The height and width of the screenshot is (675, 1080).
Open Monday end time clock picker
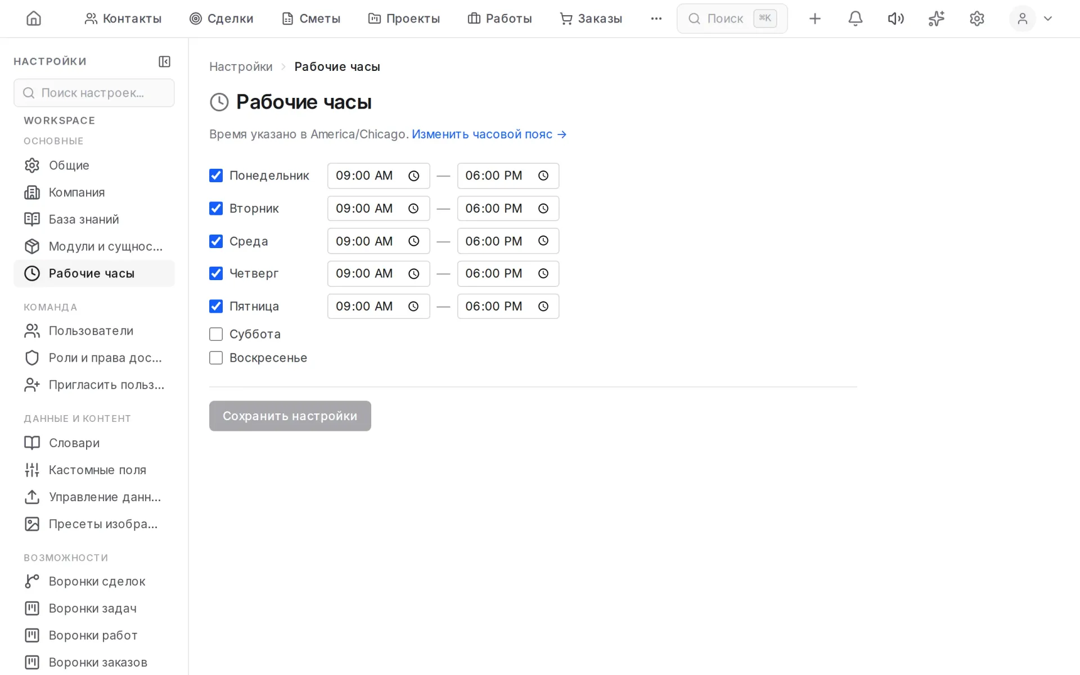(x=543, y=176)
